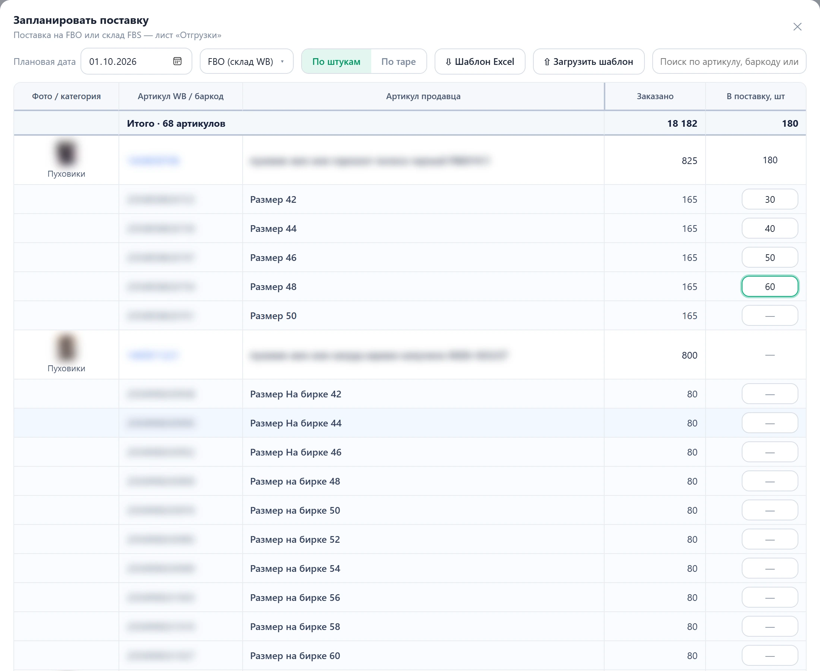Click the В поставку, шт column header
820x671 pixels.
coord(756,96)
